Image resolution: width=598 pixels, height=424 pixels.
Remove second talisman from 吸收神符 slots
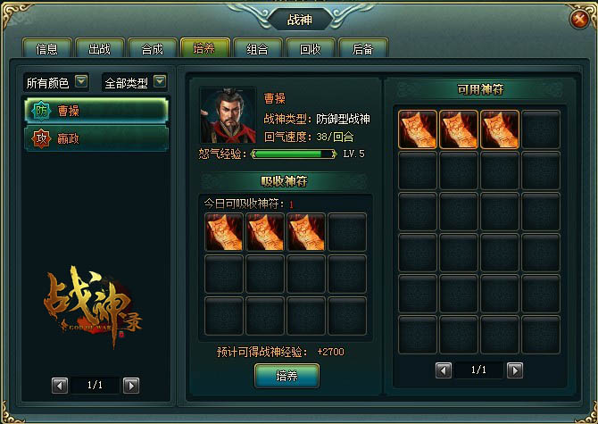265,232
